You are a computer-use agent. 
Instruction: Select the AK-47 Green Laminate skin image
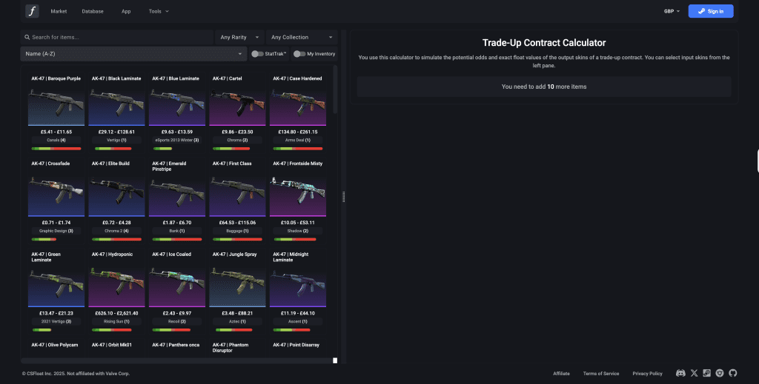(56, 286)
